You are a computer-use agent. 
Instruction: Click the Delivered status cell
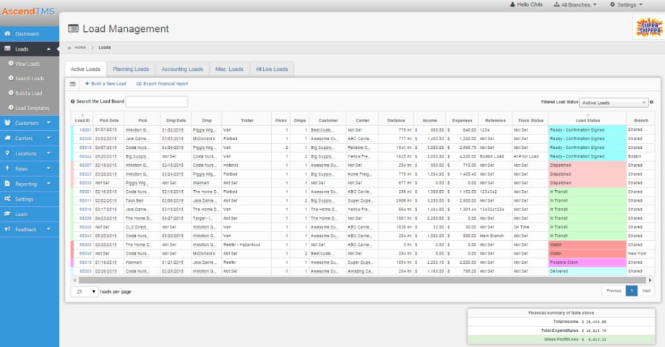588,271
